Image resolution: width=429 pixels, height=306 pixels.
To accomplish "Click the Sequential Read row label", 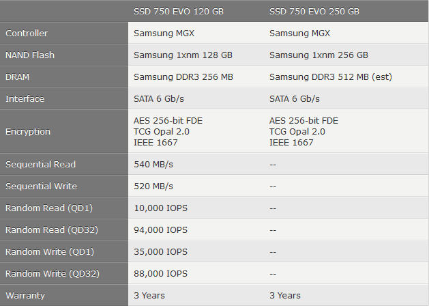I will (x=40, y=165).
